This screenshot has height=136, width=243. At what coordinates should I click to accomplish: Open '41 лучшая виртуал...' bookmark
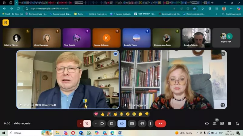point(121,14)
